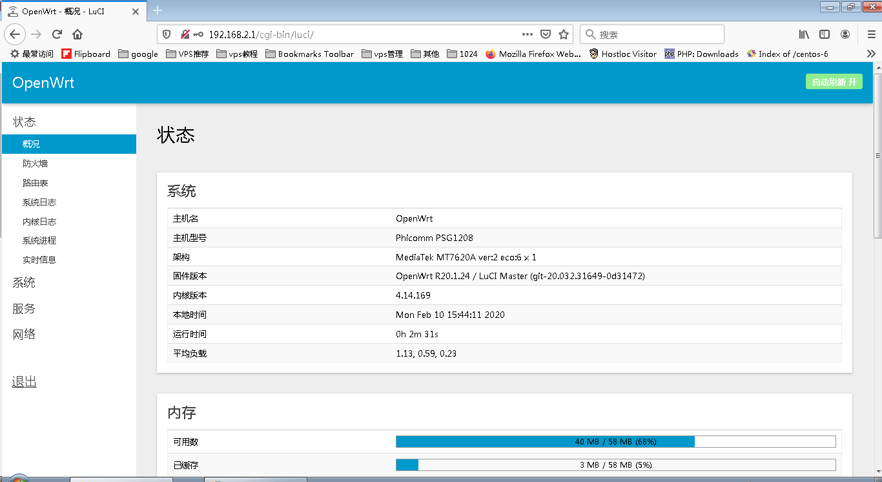This screenshot has height=482, width=882.
Task: Expand the 网络 sidebar menu
Action: point(24,334)
